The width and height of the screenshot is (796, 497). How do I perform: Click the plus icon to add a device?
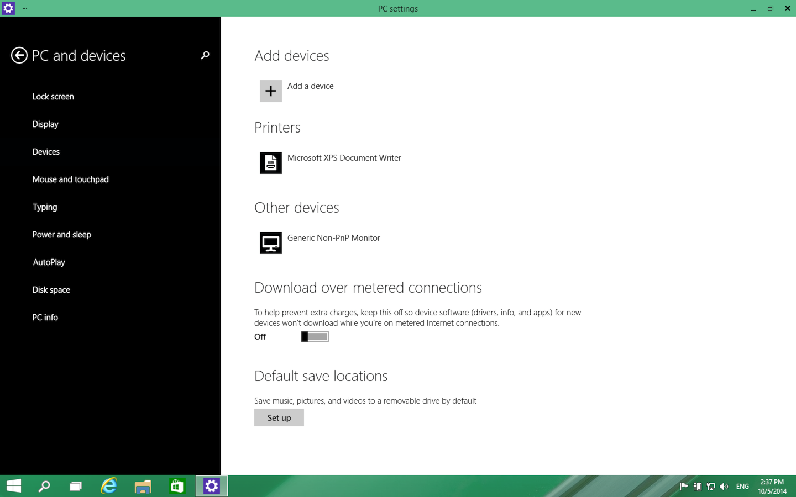click(271, 91)
